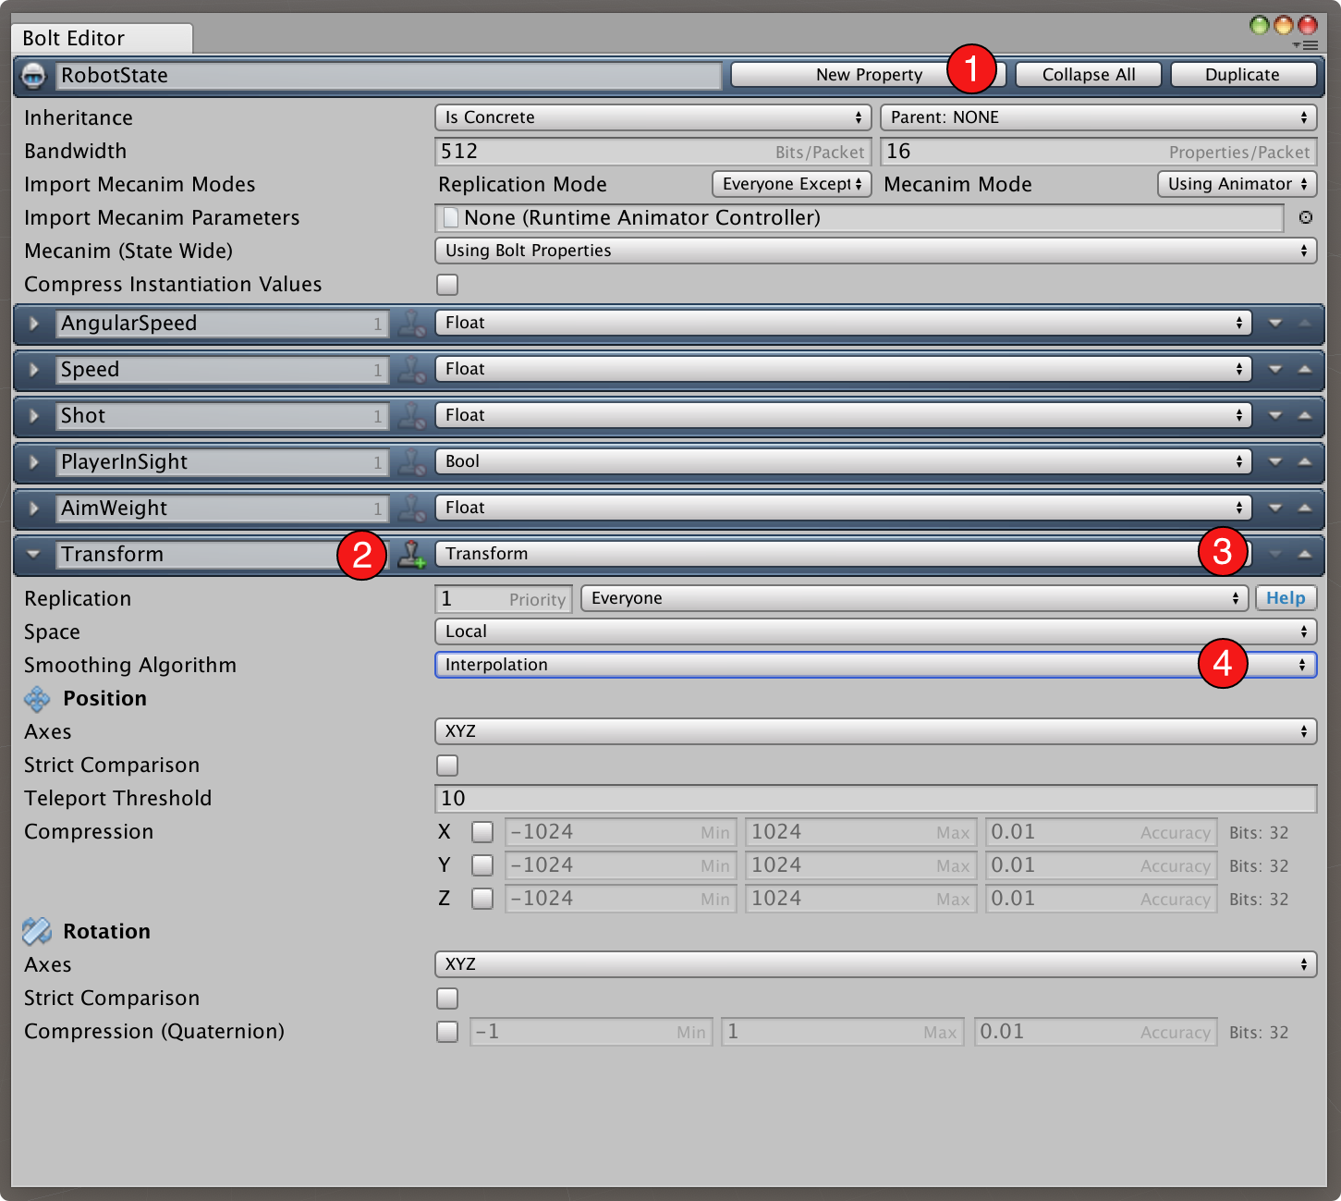The image size is (1341, 1201).
Task: Click the Position section move icon
Action: [37, 699]
